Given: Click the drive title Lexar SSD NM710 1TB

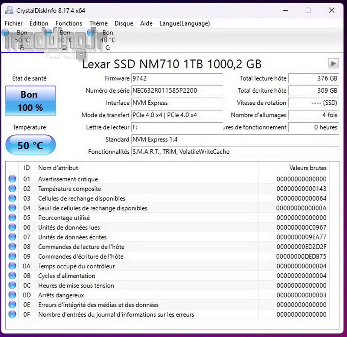Looking at the screenshot, I should point(172,64).
